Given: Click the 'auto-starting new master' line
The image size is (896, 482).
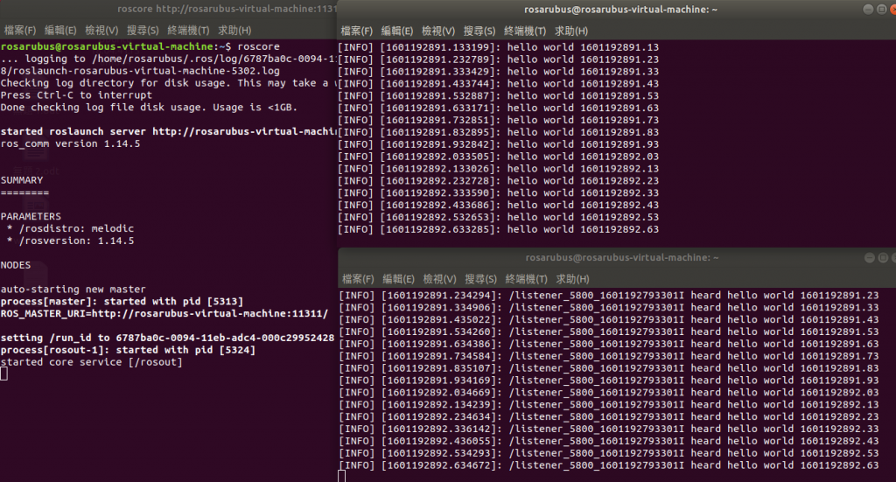Looking at the screenshot, I should [73, 289].
